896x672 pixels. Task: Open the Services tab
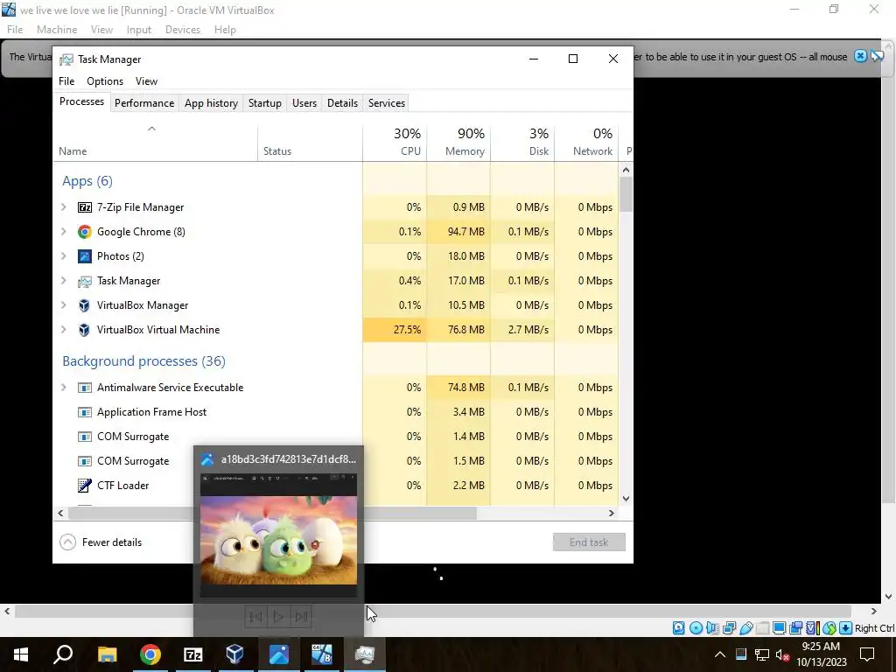[386, 103]
